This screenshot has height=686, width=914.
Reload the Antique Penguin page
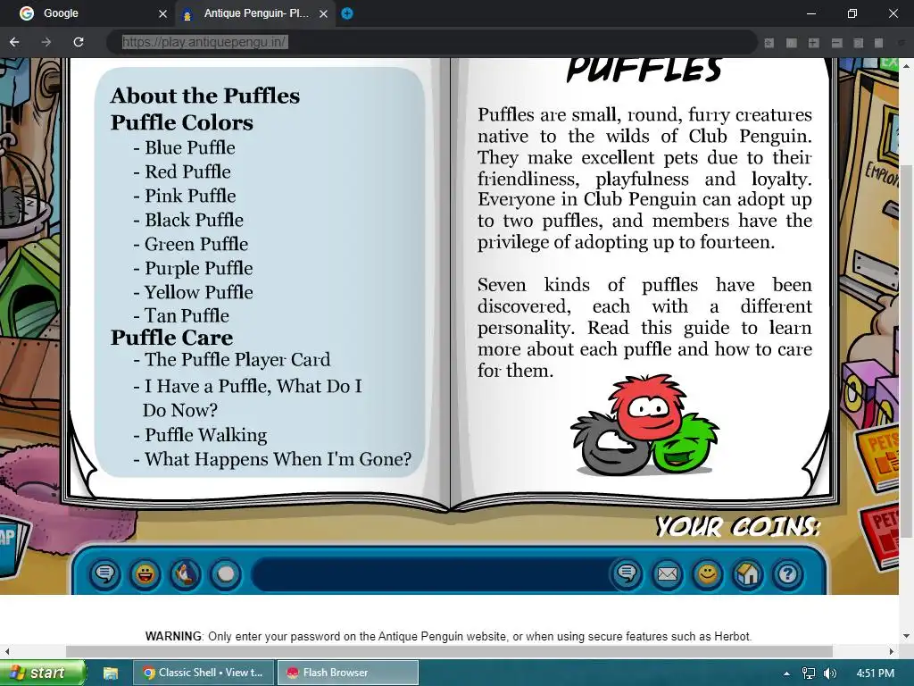point(79,42)
